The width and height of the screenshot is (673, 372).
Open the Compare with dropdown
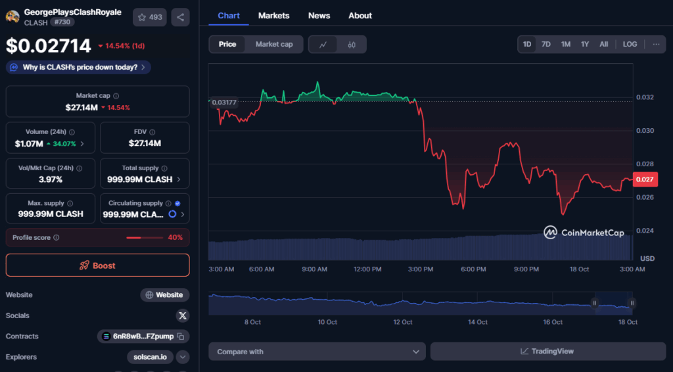tap(317, 352)
